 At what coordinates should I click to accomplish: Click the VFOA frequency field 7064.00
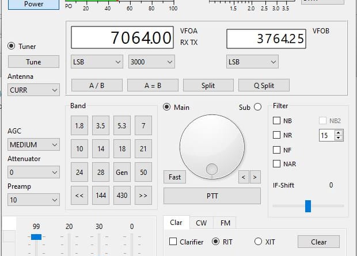coord(122,39)
